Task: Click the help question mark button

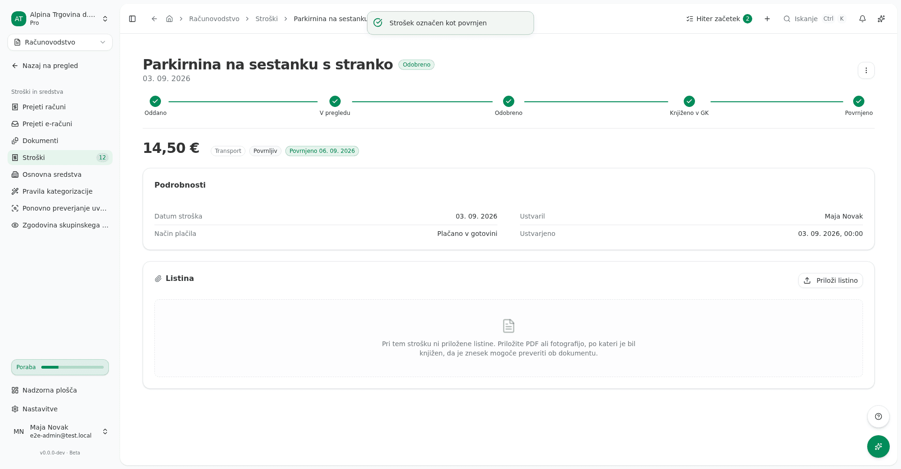Action: click(x=878, y=416)
